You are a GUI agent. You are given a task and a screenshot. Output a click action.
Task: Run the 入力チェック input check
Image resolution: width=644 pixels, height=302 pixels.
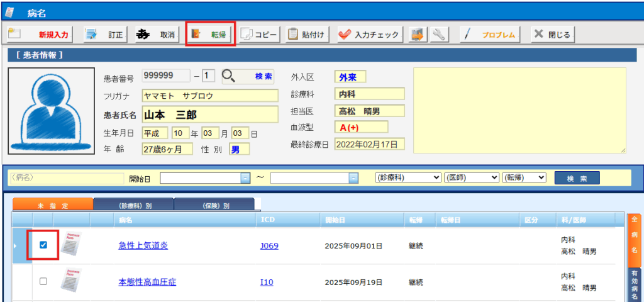pyautogui.click(x=369, y=35)
